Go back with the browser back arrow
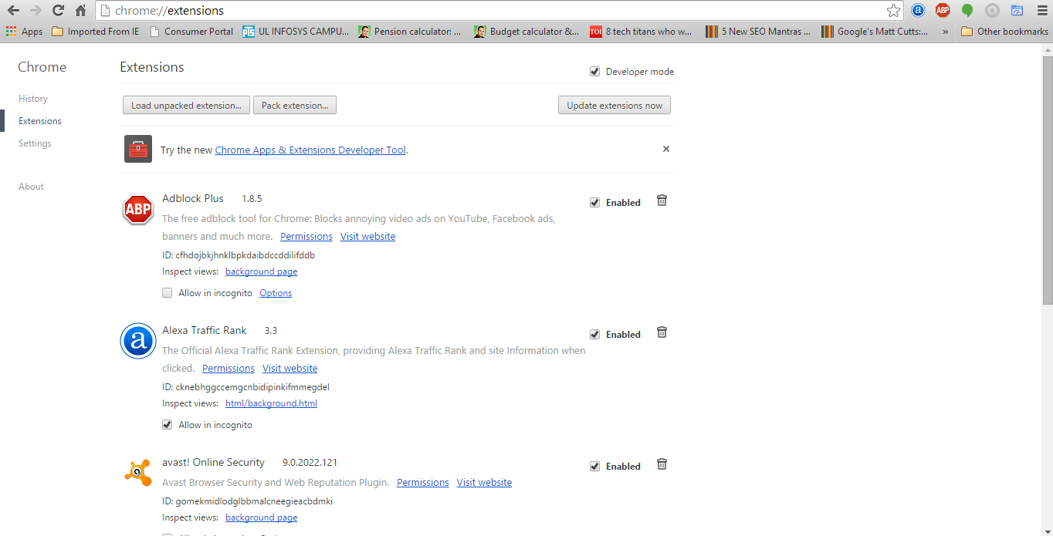The height and width of the screenshot is (536, 1053). point(13,11)
